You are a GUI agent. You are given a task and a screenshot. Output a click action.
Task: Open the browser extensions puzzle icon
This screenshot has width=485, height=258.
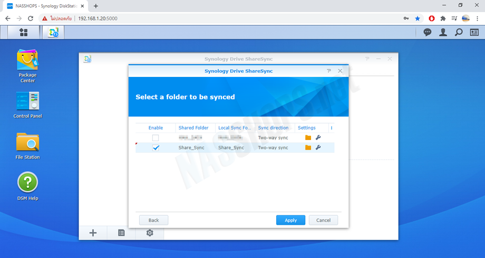pos(443,18)
